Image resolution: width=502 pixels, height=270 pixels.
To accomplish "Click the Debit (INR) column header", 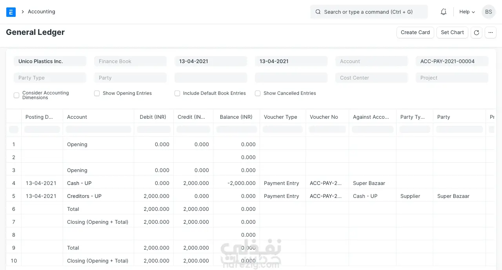I will 154,117.
